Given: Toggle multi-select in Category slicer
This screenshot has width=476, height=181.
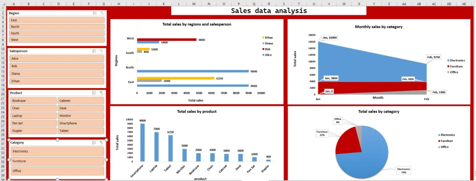Looking at the screenshot, I should (95, 142).
